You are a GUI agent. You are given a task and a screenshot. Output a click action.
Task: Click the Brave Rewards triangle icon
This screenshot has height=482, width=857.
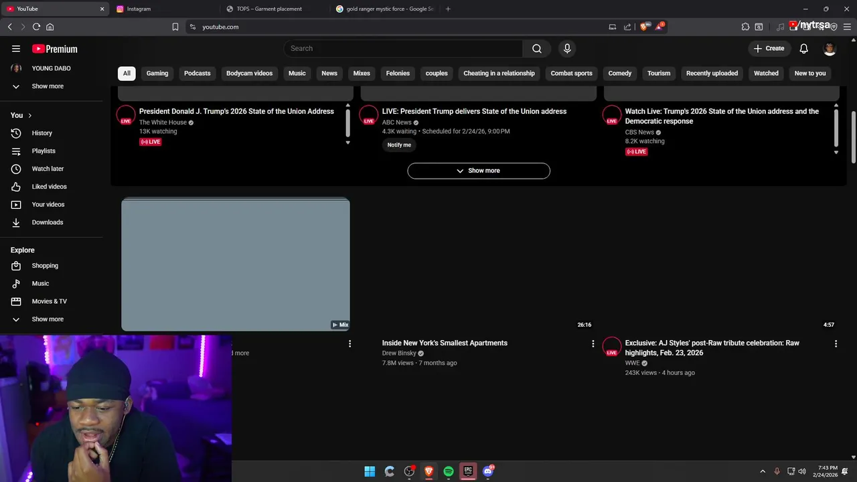(659, 27)
